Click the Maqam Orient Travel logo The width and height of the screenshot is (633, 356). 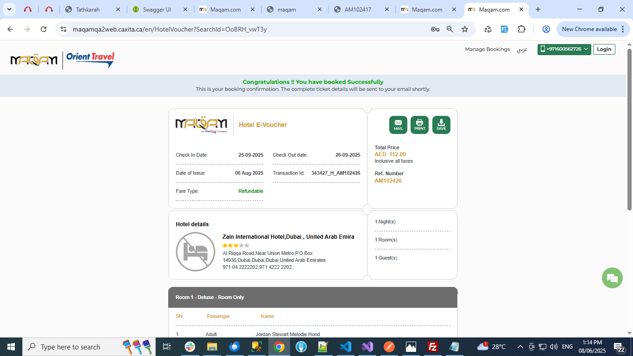point(63,60)
